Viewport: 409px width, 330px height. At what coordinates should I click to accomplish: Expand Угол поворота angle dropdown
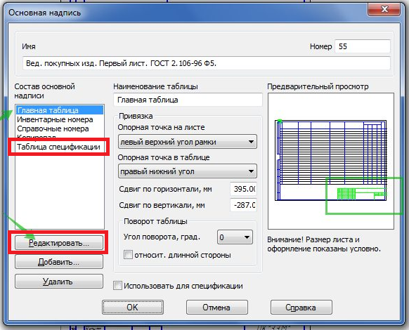[x=235, y=237]
